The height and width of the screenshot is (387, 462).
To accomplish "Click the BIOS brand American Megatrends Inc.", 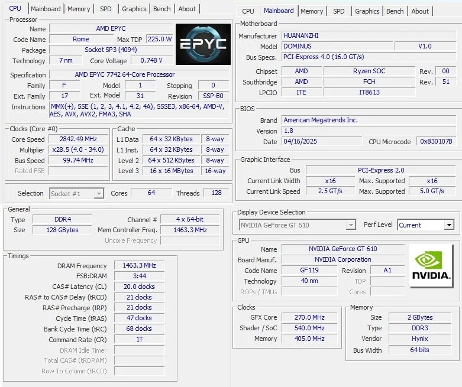I will pos(369,120).
